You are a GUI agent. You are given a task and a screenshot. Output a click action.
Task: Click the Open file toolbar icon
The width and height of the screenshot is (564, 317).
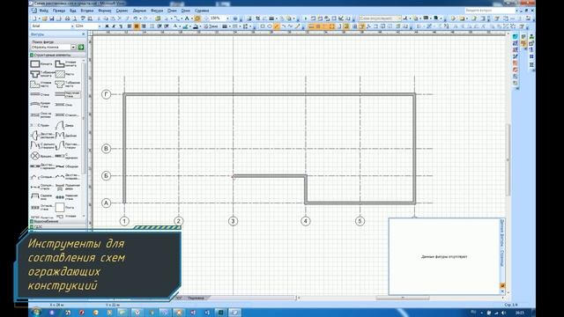45,18
